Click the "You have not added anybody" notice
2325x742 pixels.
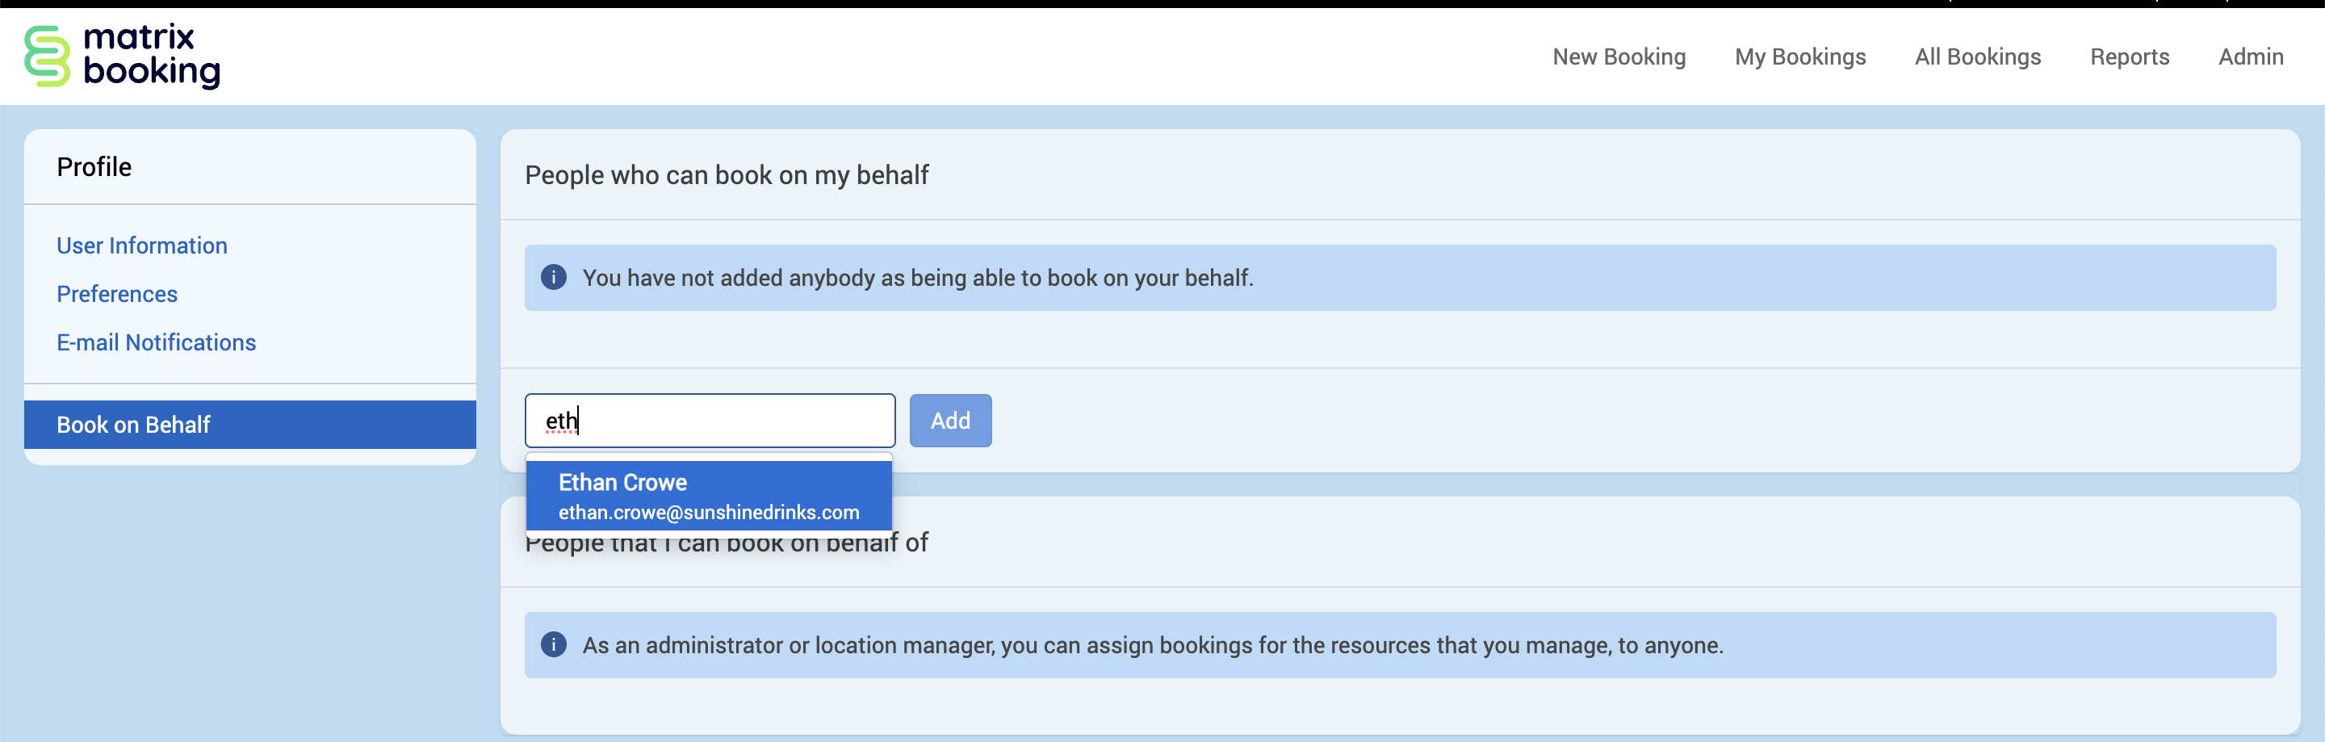coord(917,278)
